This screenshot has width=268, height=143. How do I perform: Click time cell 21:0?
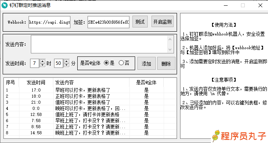point(36,102)
